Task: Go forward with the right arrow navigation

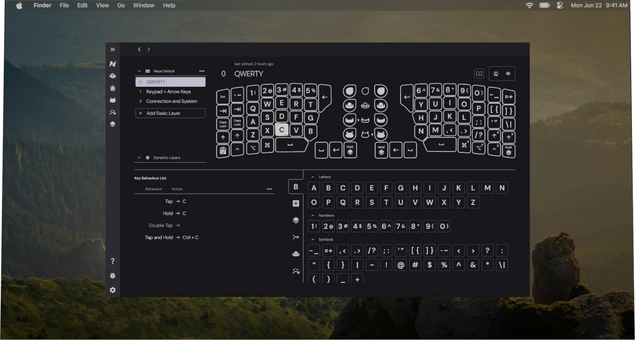Action: pyautogui.click(x=149, y=49)
